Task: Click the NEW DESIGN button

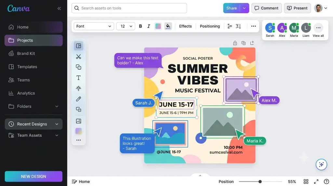Action: pyautogui.click(x=33, y=177)
